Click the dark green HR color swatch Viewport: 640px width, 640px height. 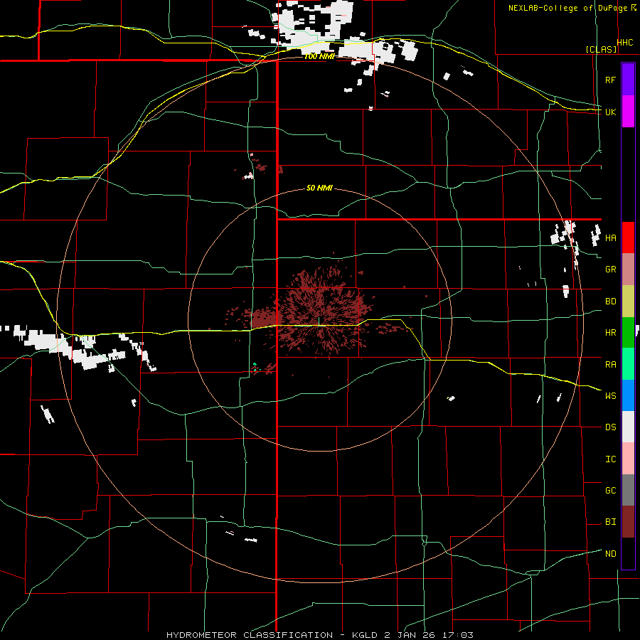pyautogui.click(x=628, y=333)
